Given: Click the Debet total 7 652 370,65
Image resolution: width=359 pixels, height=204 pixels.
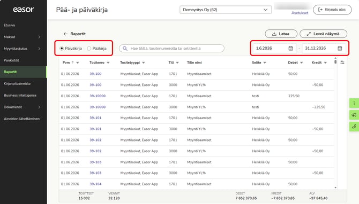Looking at the screenshot, I should click(246, 198).
